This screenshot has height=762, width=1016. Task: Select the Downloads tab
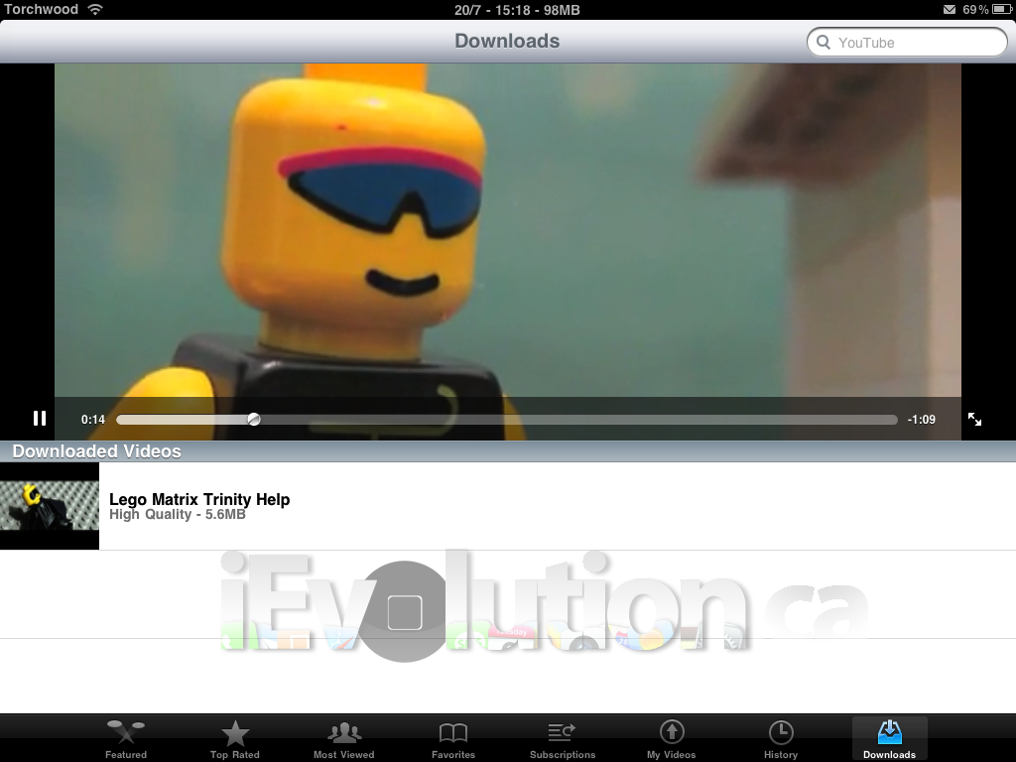tap(890, 738)
